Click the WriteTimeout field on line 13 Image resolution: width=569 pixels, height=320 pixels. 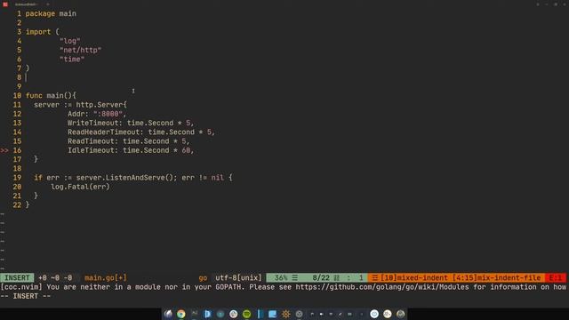[131, 123]
